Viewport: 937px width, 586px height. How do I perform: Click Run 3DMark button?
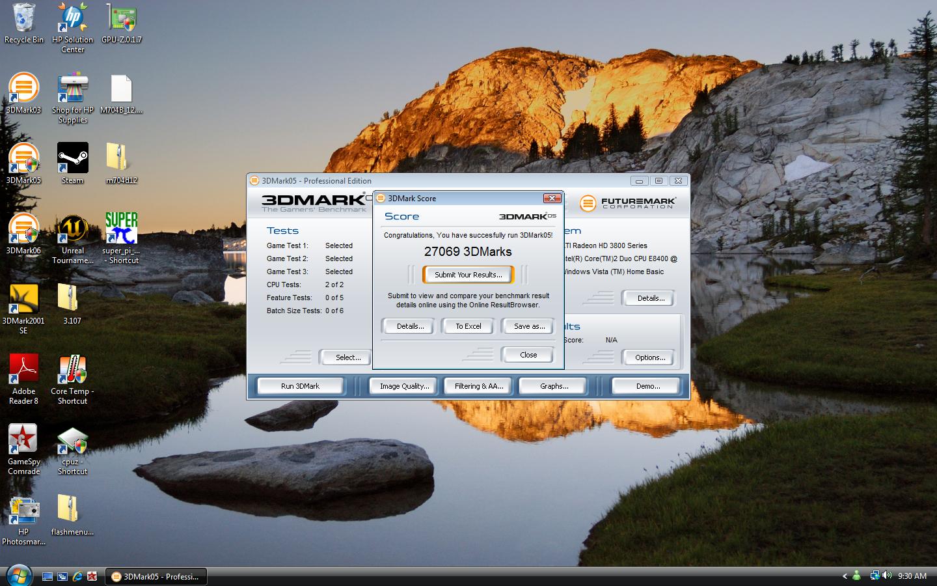pyautogui.click(x=300, y=386)
